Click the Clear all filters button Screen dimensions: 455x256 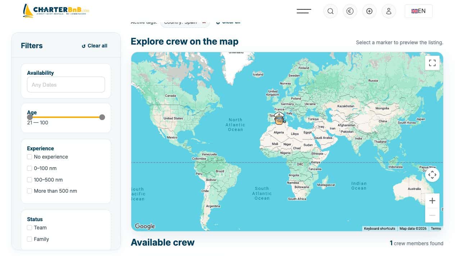pos(94,46)
